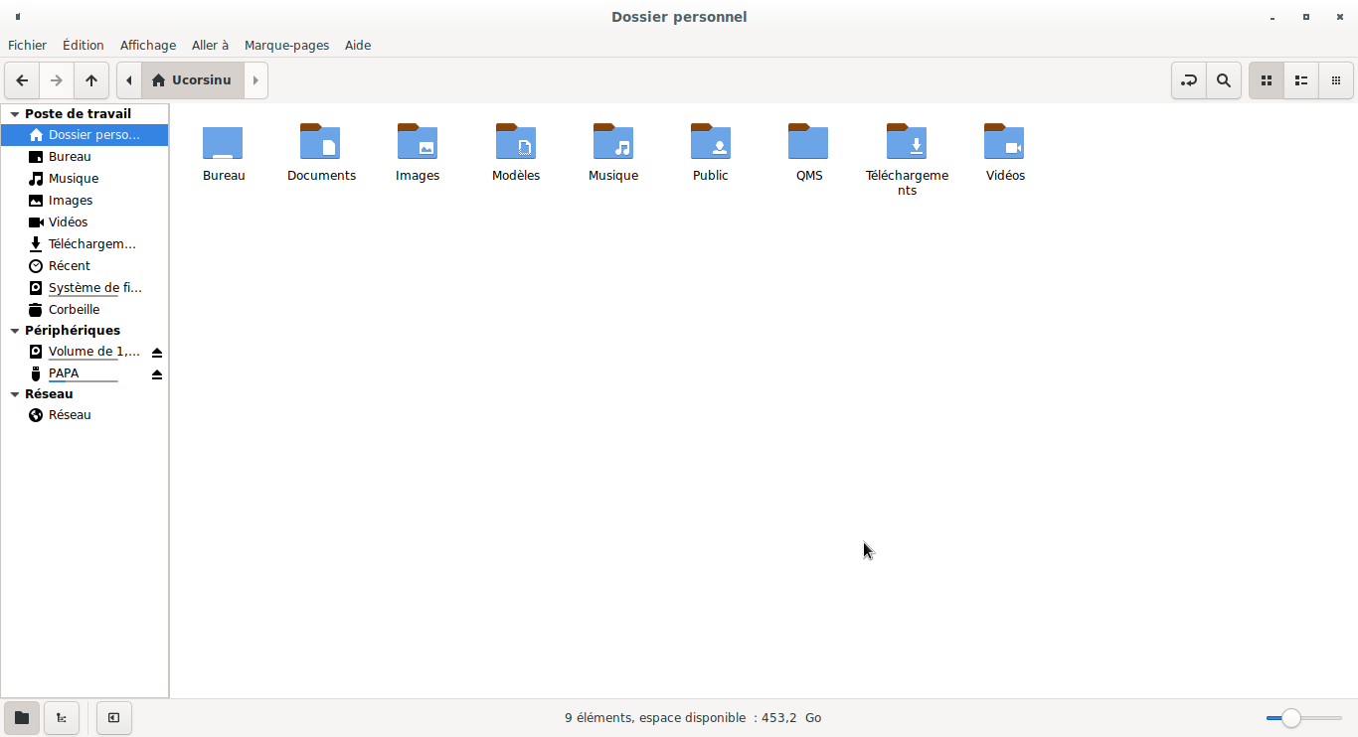Collapse the Périphériques section
Image resolution: width=1358 pixels, height=737 pixels.
click(x=15, y=331)
